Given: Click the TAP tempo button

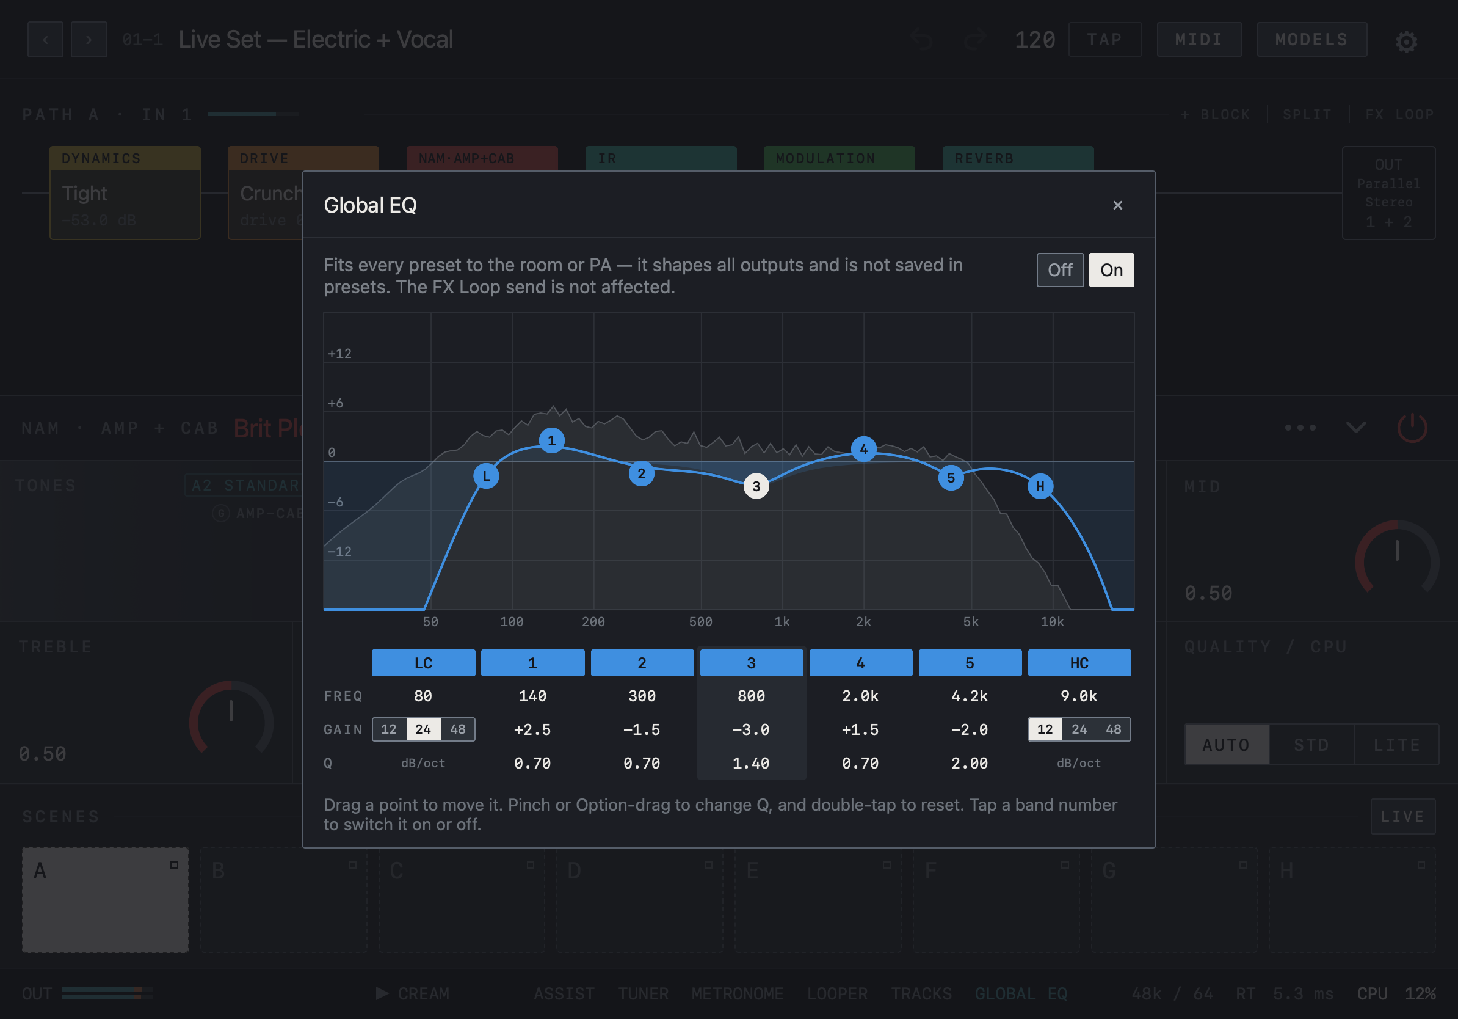Looking at the screenshot, I should pyautogui.click(x=1104, y=39).
